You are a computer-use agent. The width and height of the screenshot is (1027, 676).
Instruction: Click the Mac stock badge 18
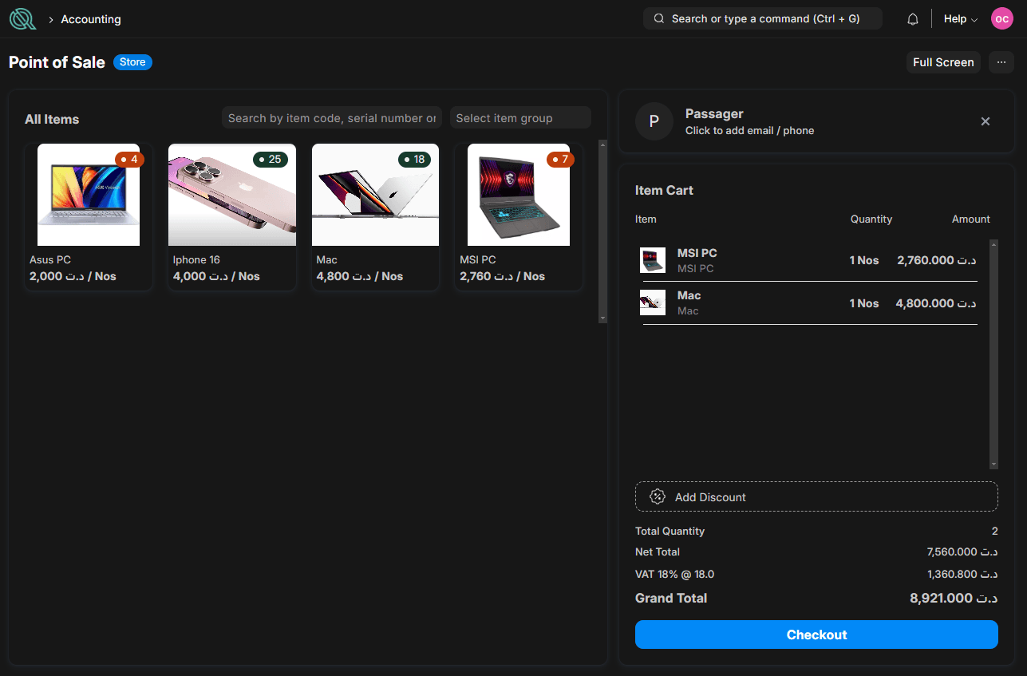pos(414,160)
